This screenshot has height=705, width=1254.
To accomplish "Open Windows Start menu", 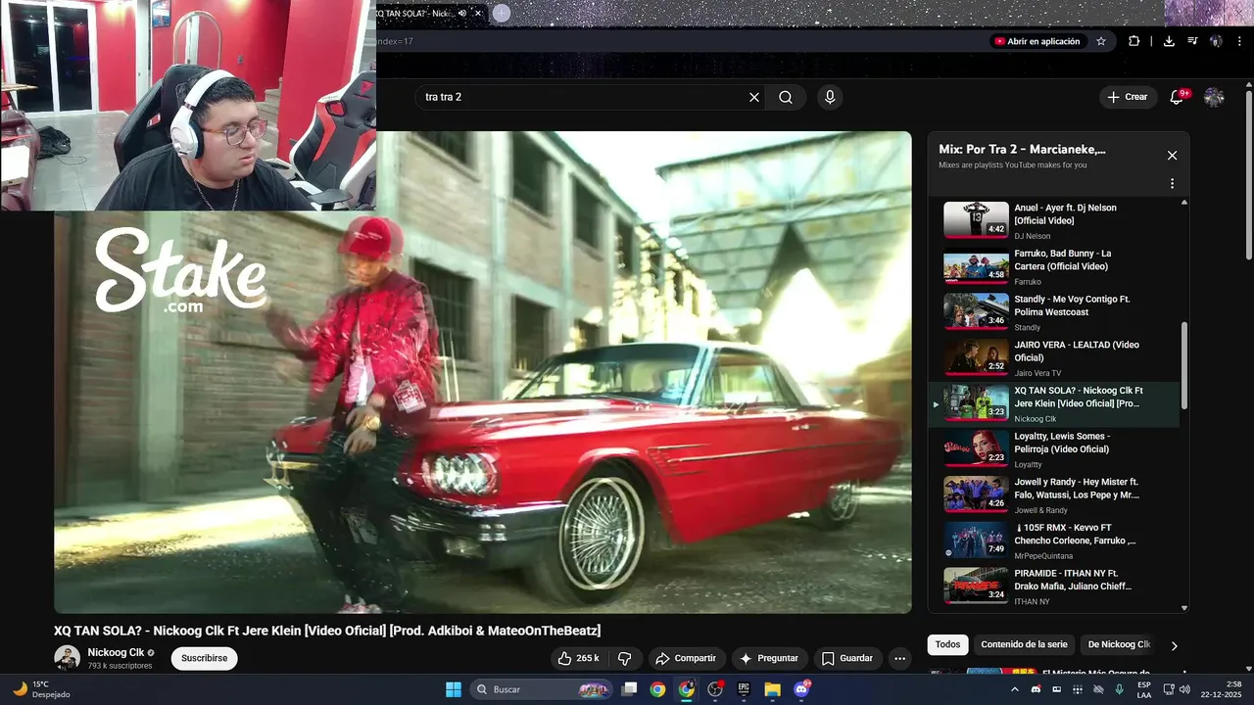I will [x=454, y=689].
